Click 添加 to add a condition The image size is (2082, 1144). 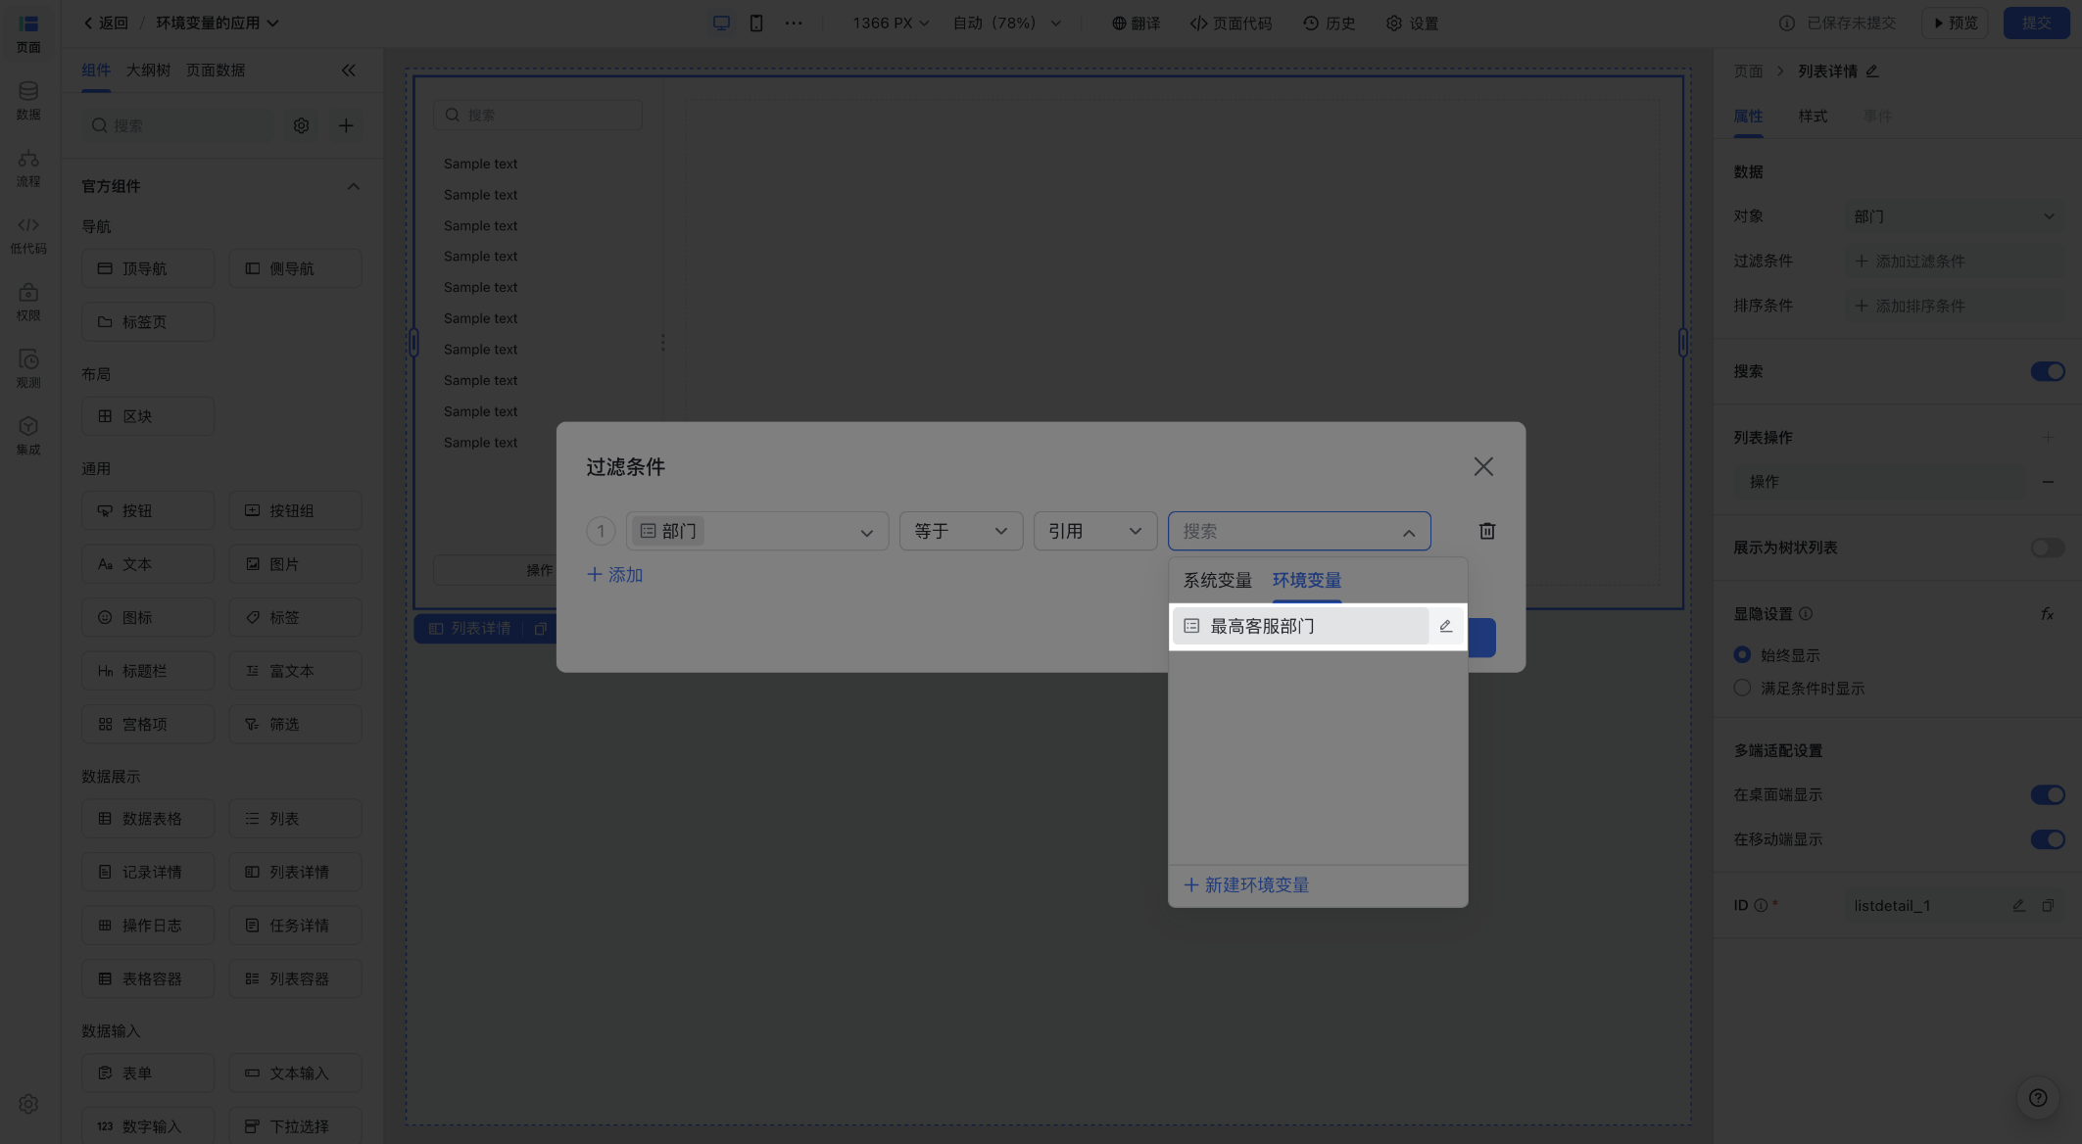tap(614, 575)
